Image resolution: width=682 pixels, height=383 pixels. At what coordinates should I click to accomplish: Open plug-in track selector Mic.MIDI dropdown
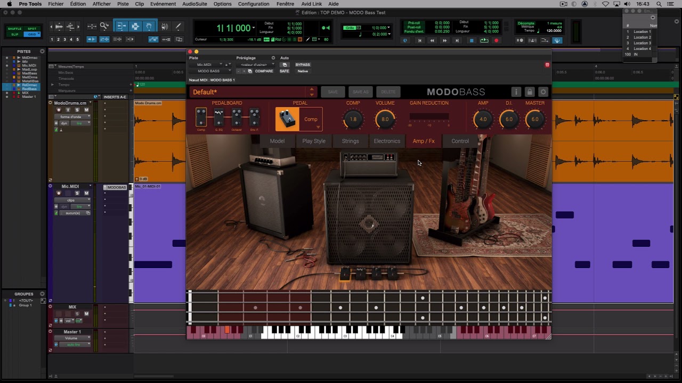[x=206, y=65]
